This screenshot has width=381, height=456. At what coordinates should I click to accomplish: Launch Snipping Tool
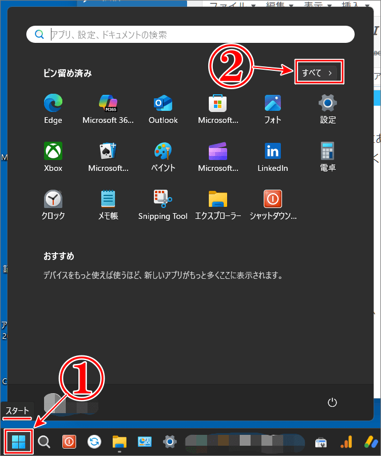click(163, 205)
